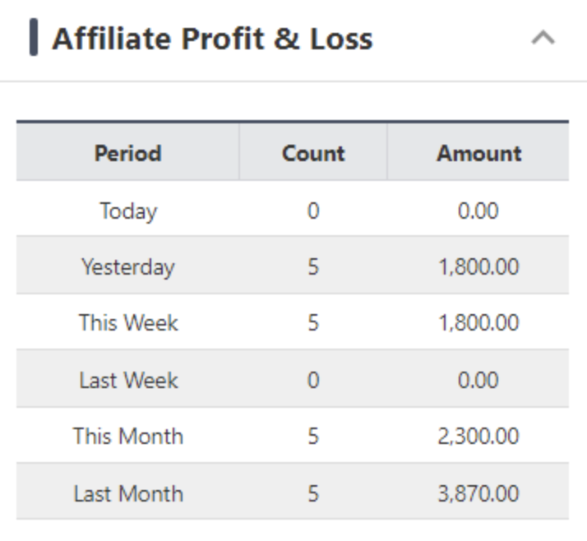Image resolution: width=587 pixels, height=541 pixels.
Task: Select the Today row label
Action: [x=127, y=210]
